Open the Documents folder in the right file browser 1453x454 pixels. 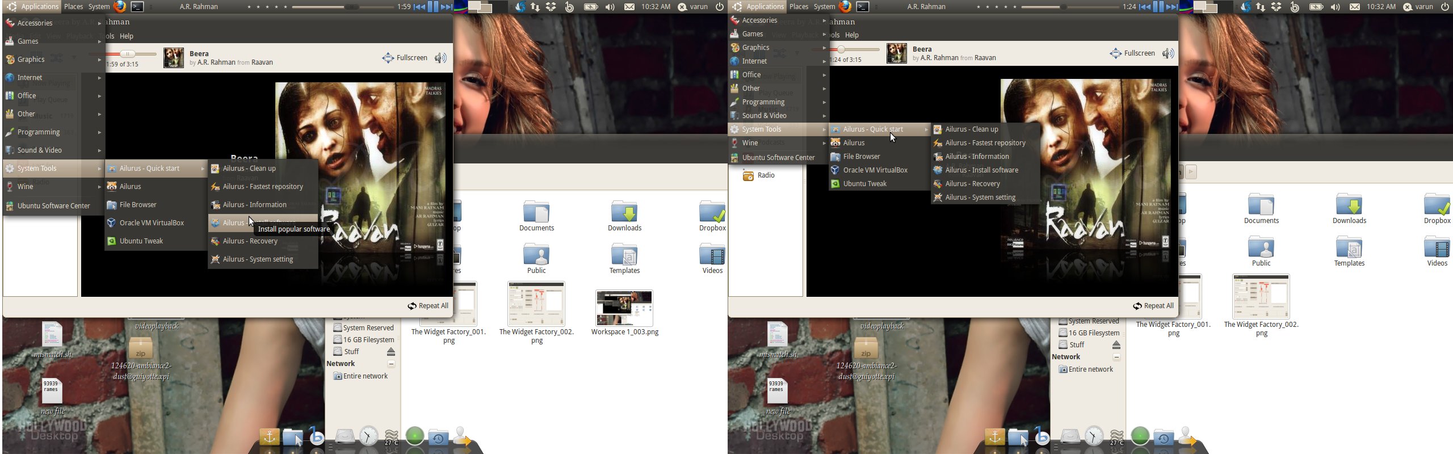1261,208
